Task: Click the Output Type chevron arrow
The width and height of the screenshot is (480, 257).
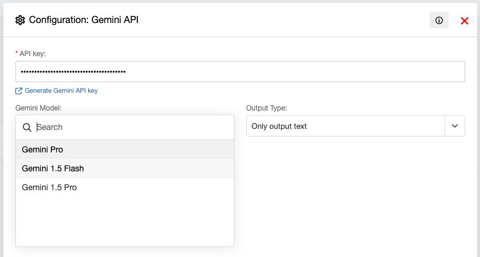Action: click(455, 126)
